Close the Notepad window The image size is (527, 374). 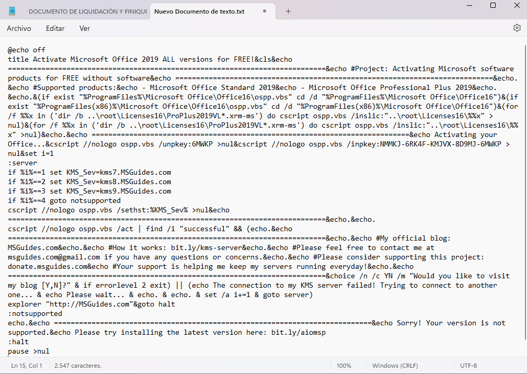tap(517, 5)
